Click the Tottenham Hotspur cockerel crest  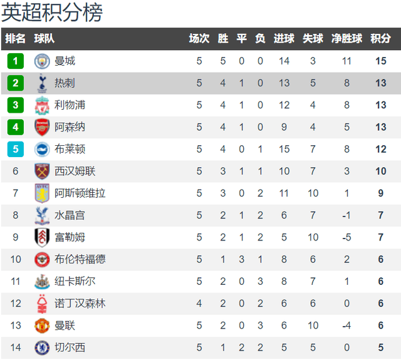42,83
